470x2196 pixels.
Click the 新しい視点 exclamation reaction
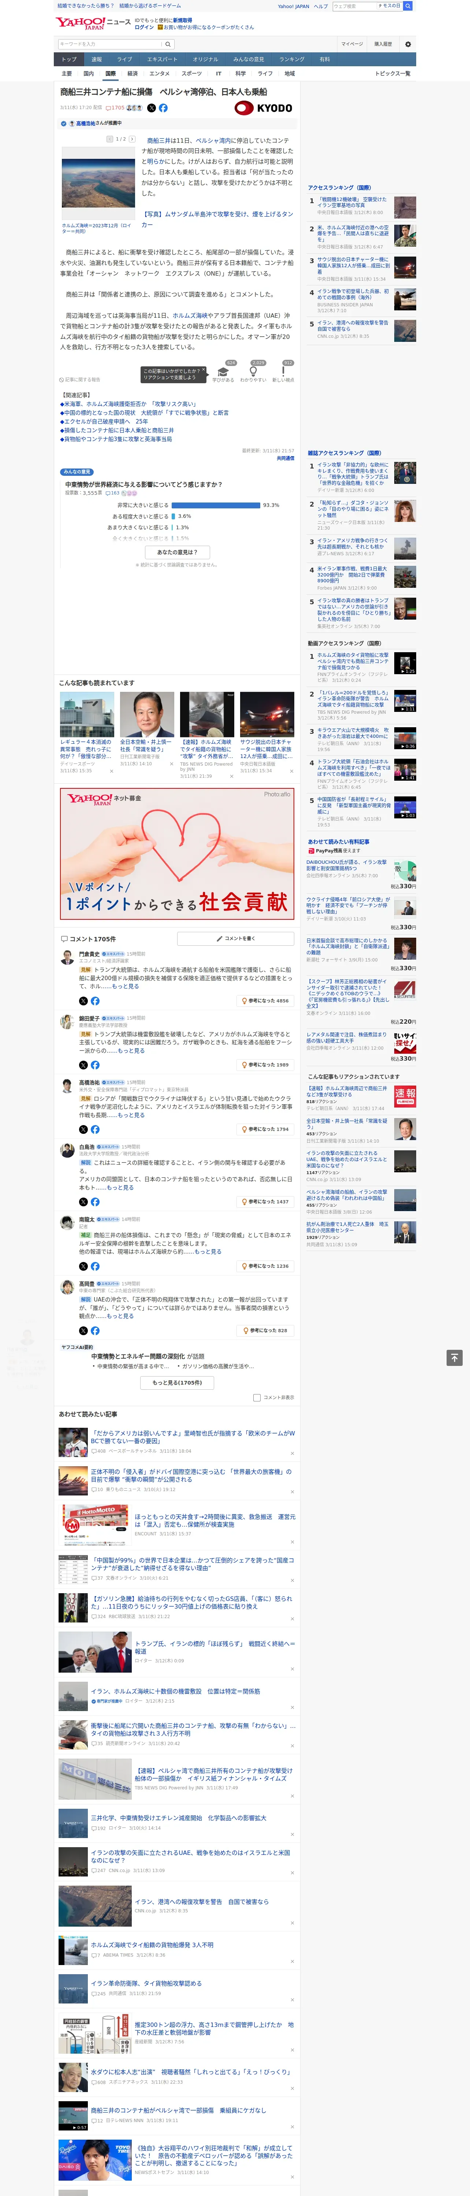[283, 372]
